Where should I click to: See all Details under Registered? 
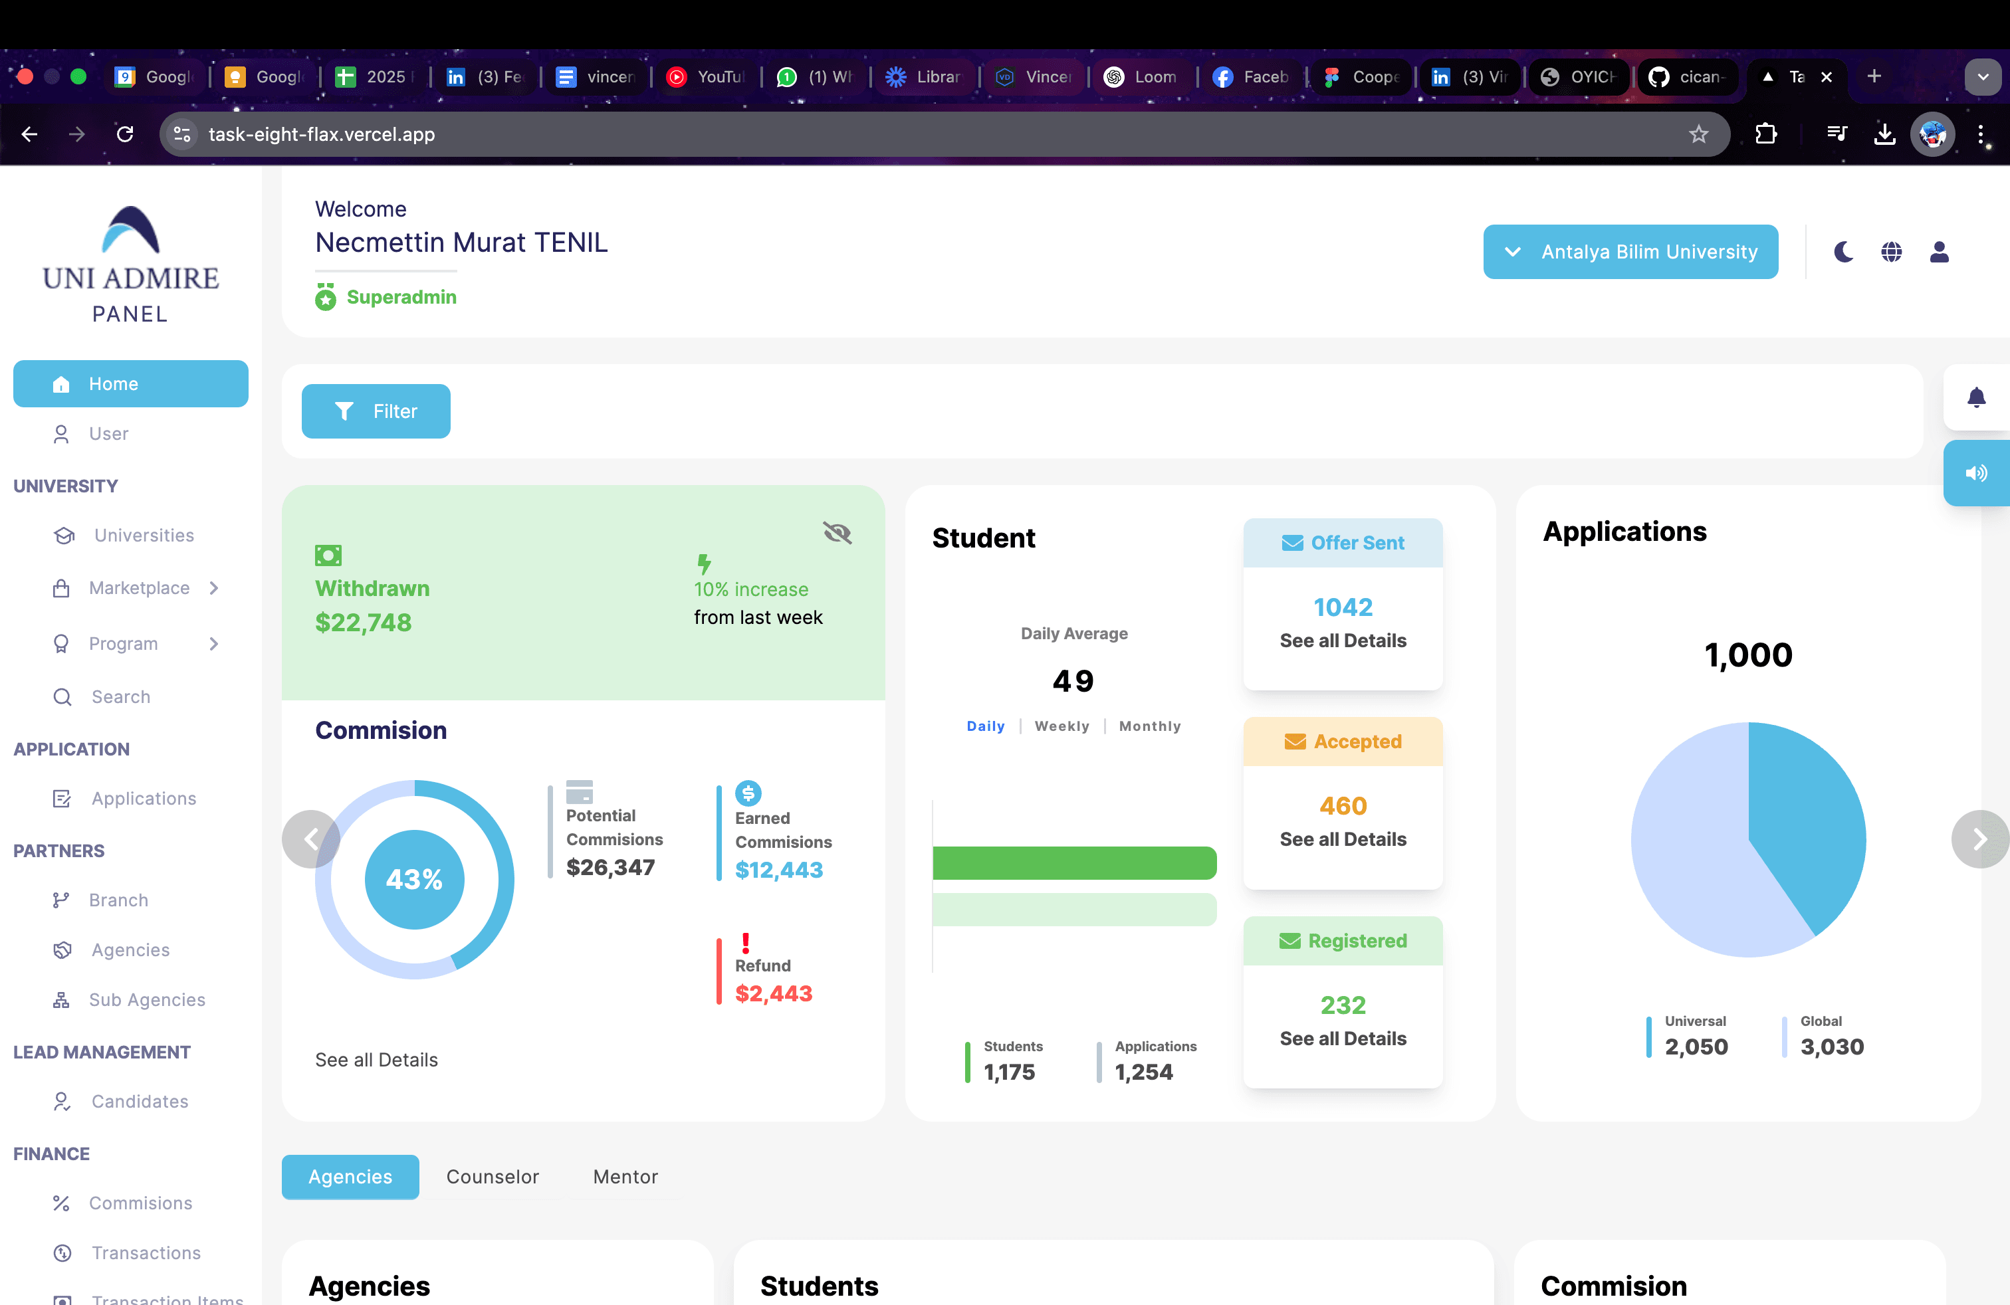coord(1343,1039)
